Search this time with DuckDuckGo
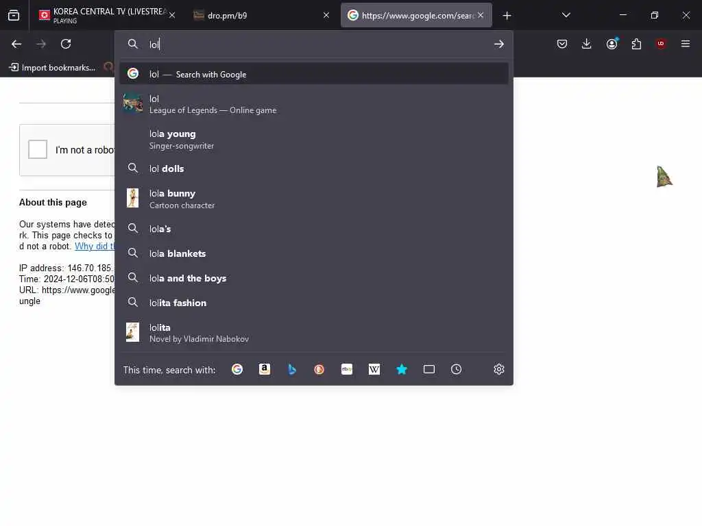The width and height of the screenshot is (702, 526). coord(319,369)
